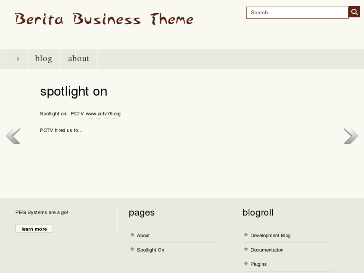This screenshot has height=273, width=364.
Task: Focus the Search input field
Action: click(x=297, y=12)
